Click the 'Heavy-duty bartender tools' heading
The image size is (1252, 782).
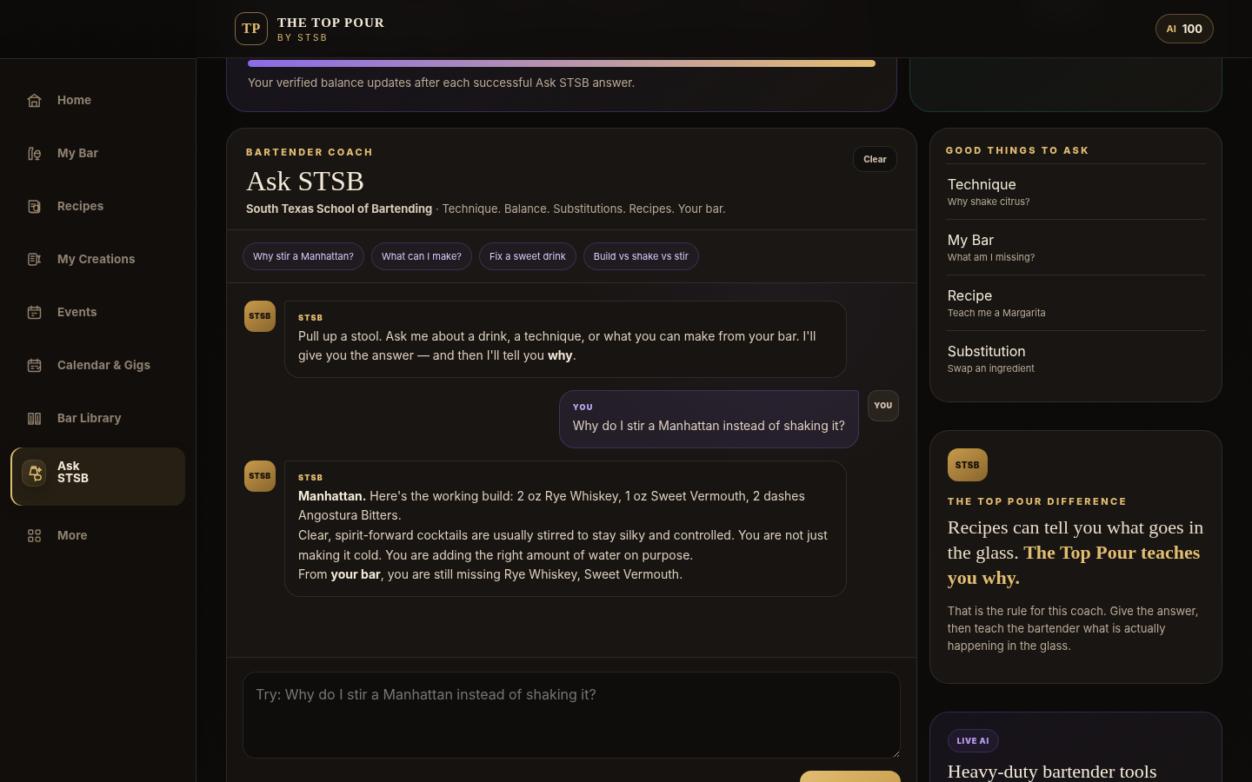click(1052, 772)
